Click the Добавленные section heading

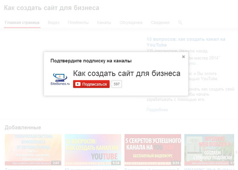pyautogui.click(x=23, y=127)
